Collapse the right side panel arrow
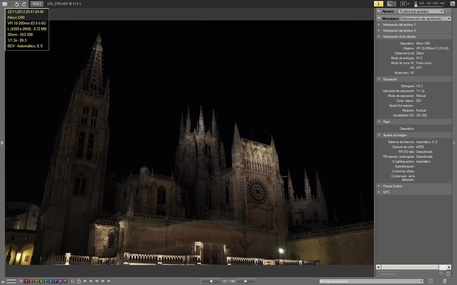Screen dimensions: 457x285 [x=454, y=142]
